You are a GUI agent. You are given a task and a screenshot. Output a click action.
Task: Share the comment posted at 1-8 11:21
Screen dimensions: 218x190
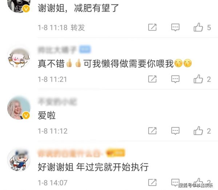152,79
